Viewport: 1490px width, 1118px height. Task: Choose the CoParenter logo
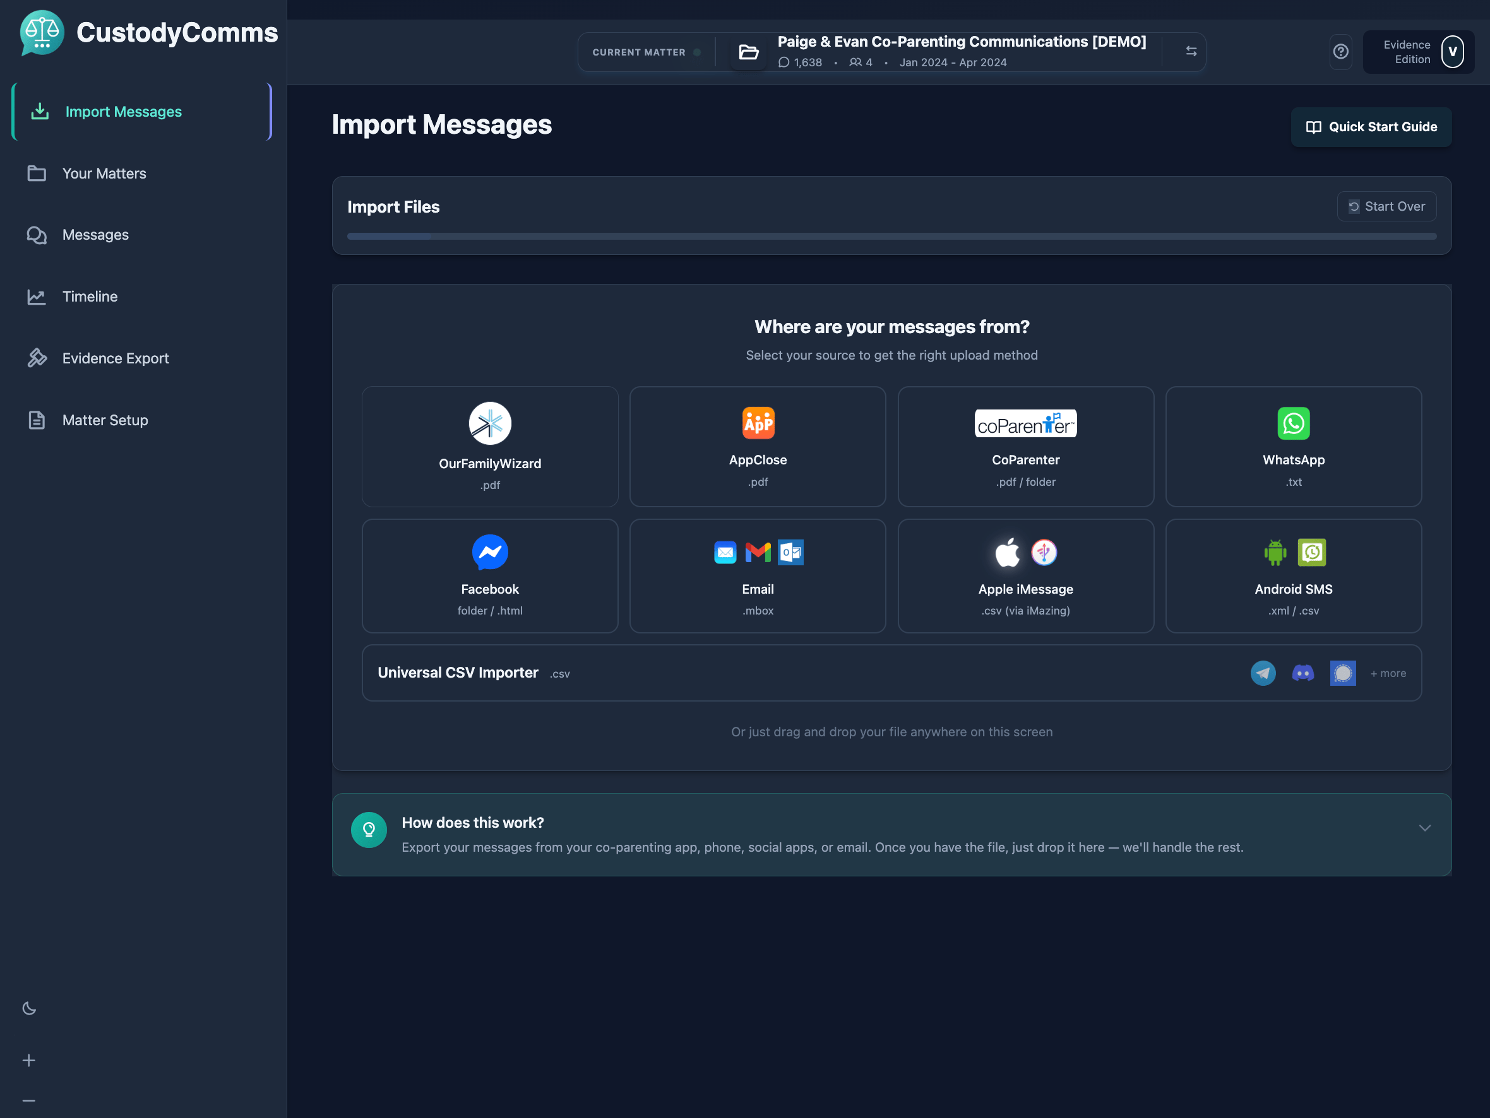(x=1025, y=423)
